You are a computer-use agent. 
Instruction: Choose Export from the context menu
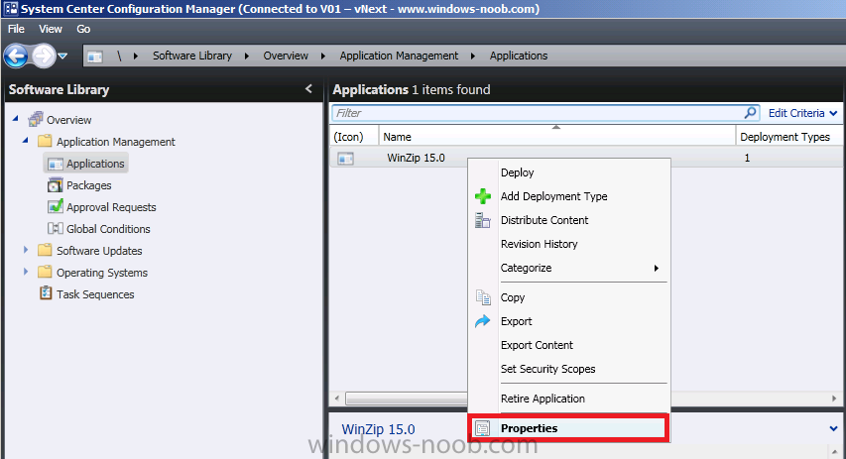point(516,321)
